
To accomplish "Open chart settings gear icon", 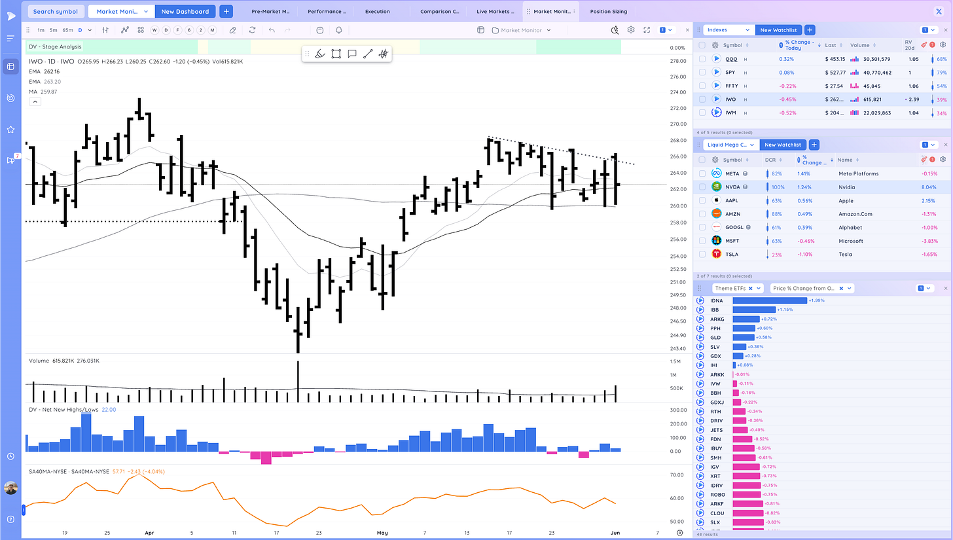I will (x=631, y=30).
